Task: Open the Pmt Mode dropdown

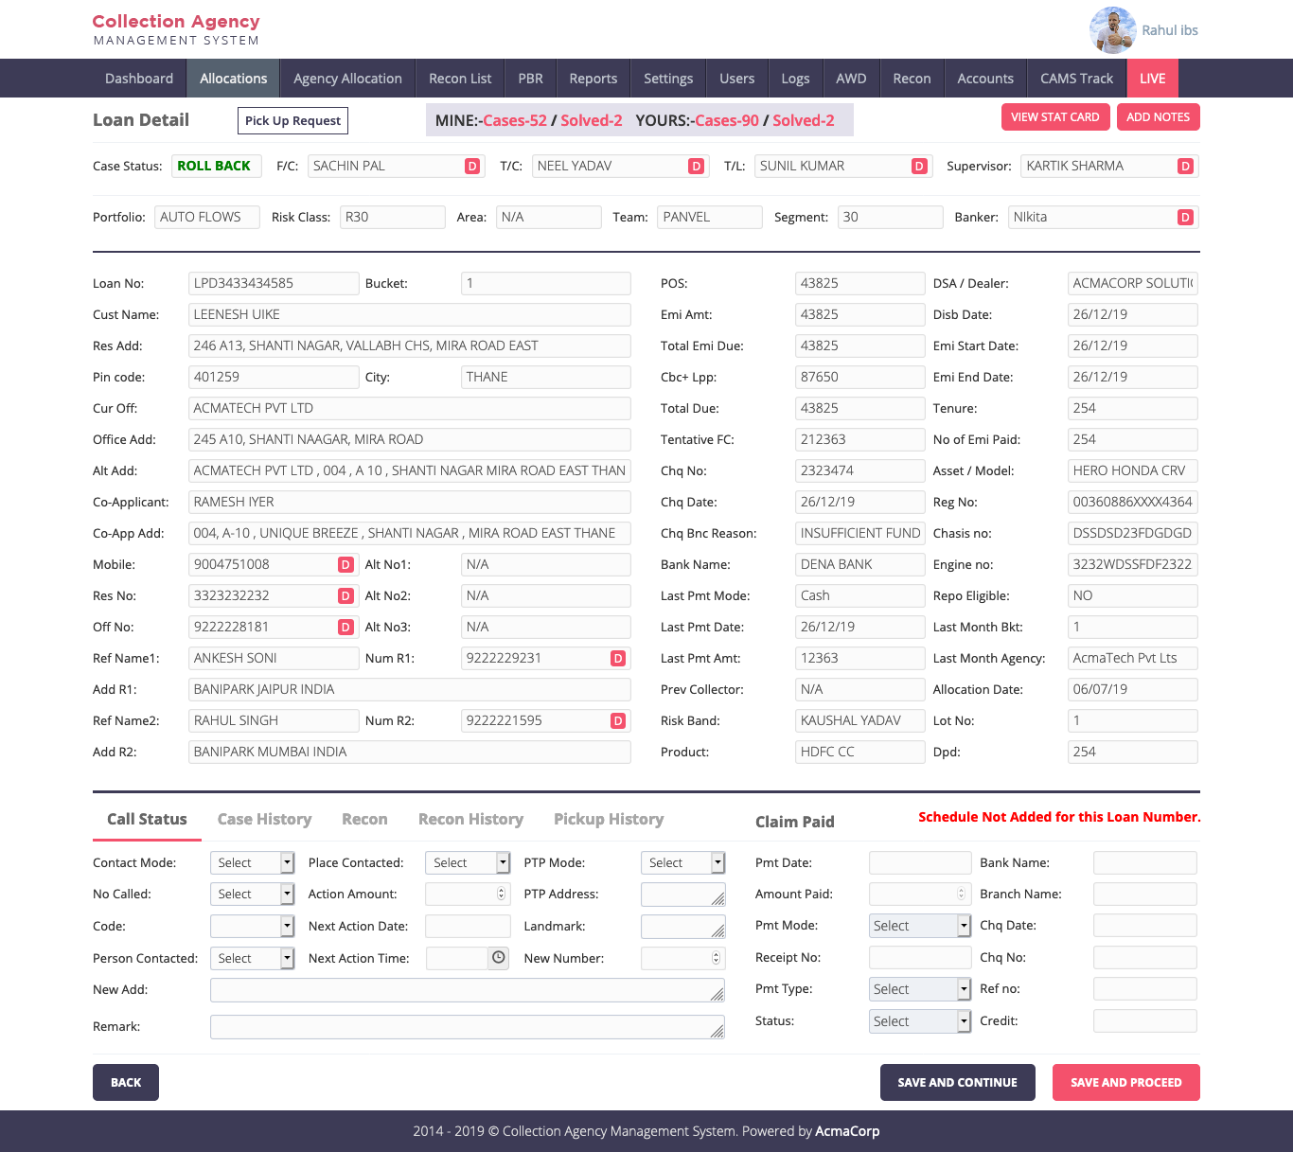Action: coord(919,926)
